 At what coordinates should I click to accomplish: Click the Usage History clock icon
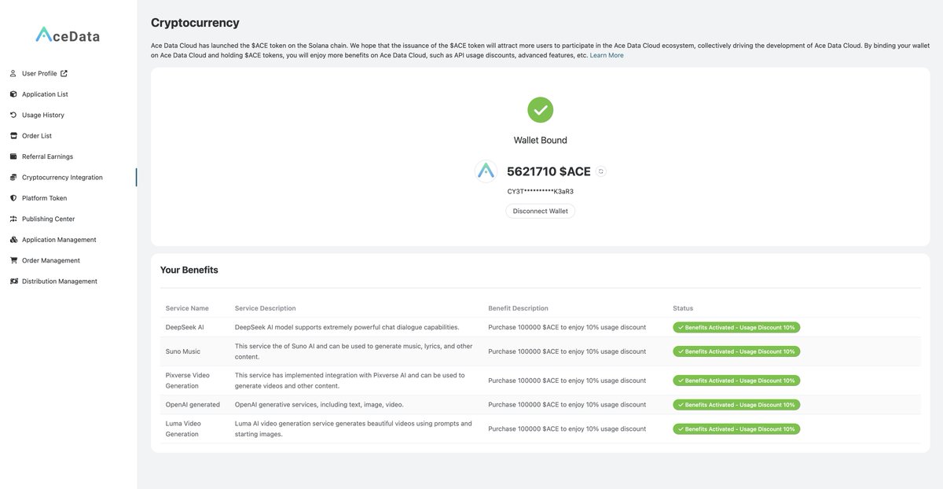pos(13,115)
